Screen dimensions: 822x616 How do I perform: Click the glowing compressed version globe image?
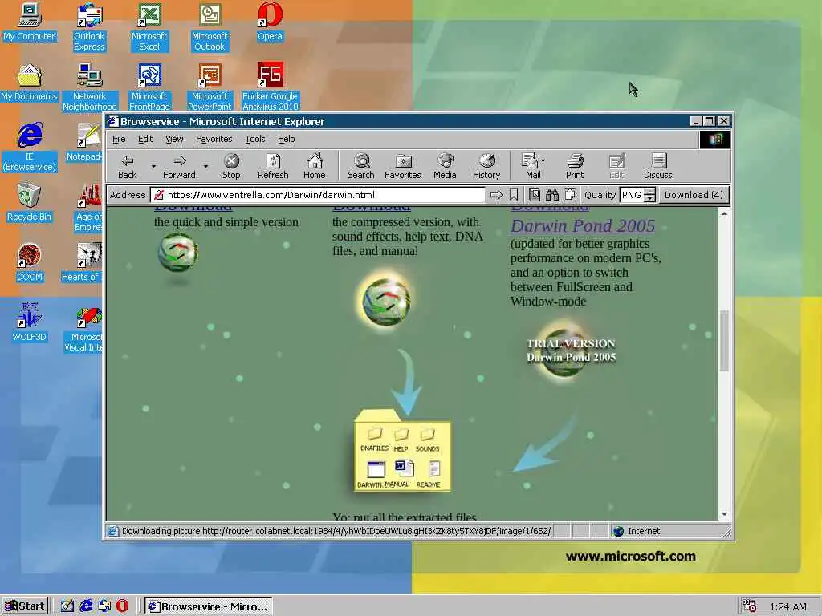point(386,302)
